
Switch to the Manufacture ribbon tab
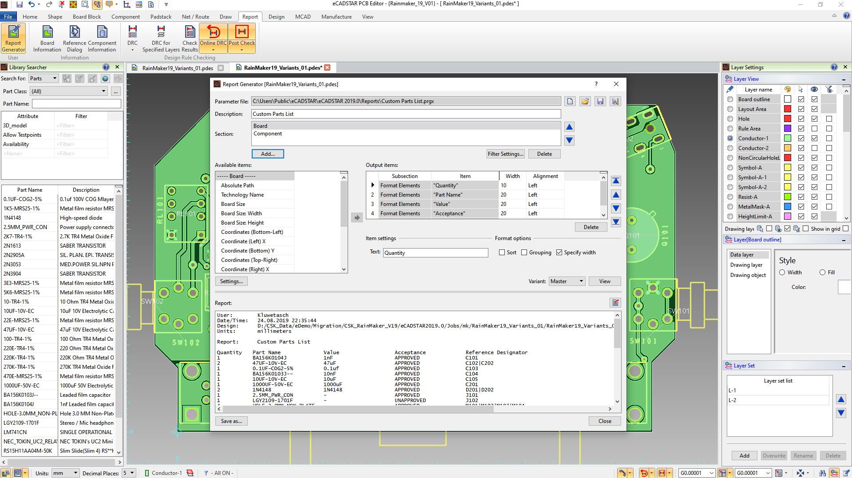click(x=336, y=17)
